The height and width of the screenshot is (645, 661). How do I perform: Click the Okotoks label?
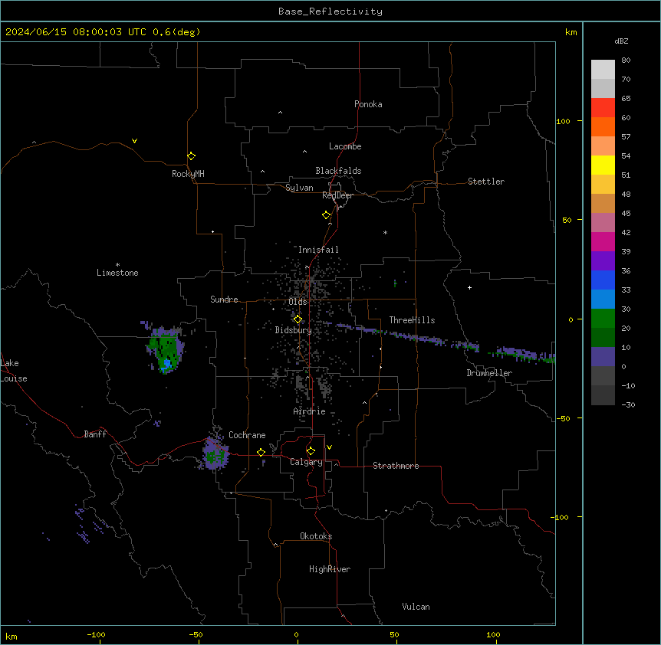coord(316,536)
